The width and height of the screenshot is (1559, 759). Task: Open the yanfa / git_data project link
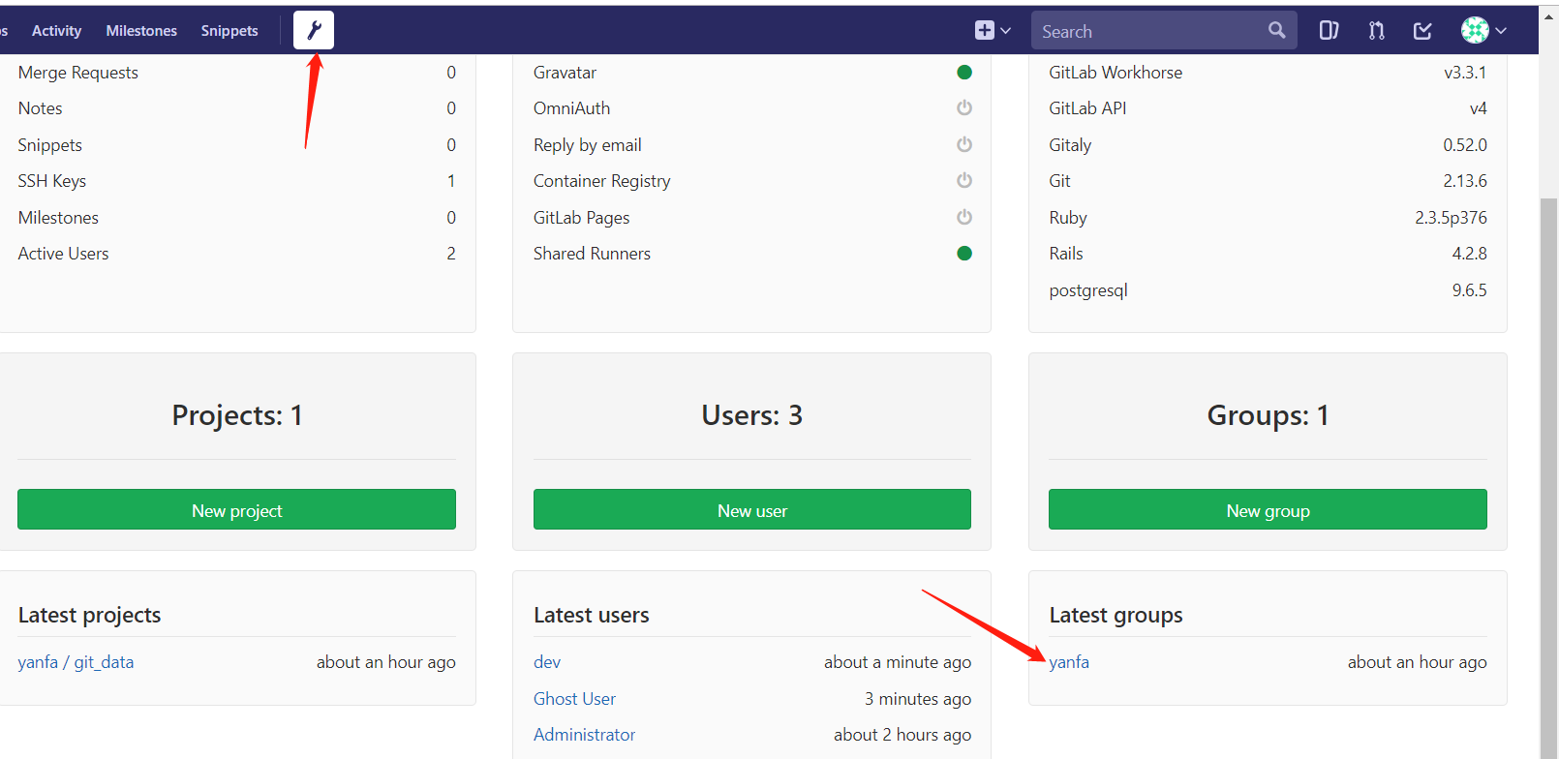pos(76,662)
